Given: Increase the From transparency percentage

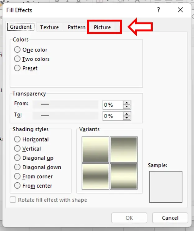Looking at the screenshot, I should click(x=127, y=103).
